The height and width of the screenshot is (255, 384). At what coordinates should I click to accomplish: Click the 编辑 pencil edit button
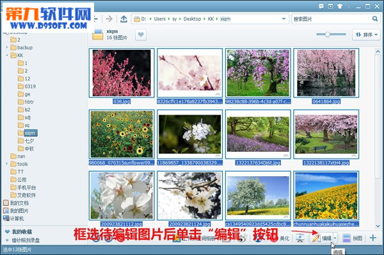(x=321, y=238)
